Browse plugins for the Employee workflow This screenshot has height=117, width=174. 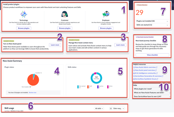[106, 28]
